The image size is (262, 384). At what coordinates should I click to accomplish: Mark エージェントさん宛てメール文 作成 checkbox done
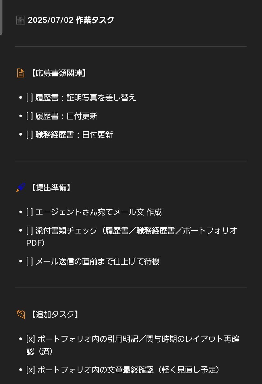click(29, 212)
